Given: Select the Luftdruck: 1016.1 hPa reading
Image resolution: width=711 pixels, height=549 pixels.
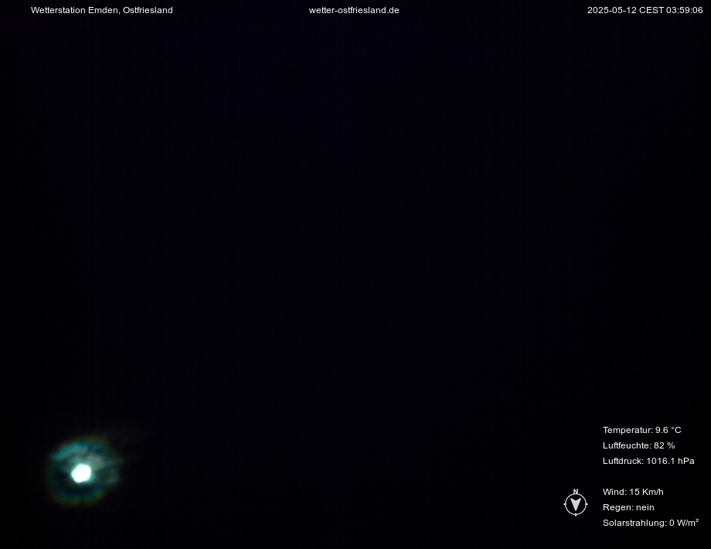Looking at the screenshot, I should tap(648, 461).
